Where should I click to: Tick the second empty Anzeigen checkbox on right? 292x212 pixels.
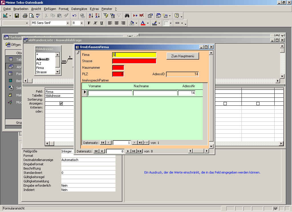tap(258, 104)
